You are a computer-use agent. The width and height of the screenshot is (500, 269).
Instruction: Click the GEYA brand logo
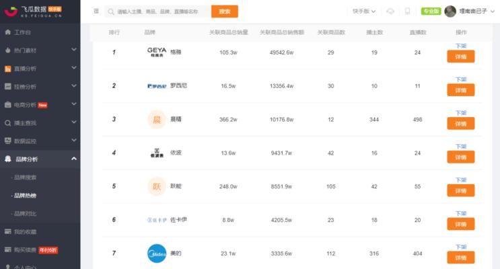coord(157,52)
